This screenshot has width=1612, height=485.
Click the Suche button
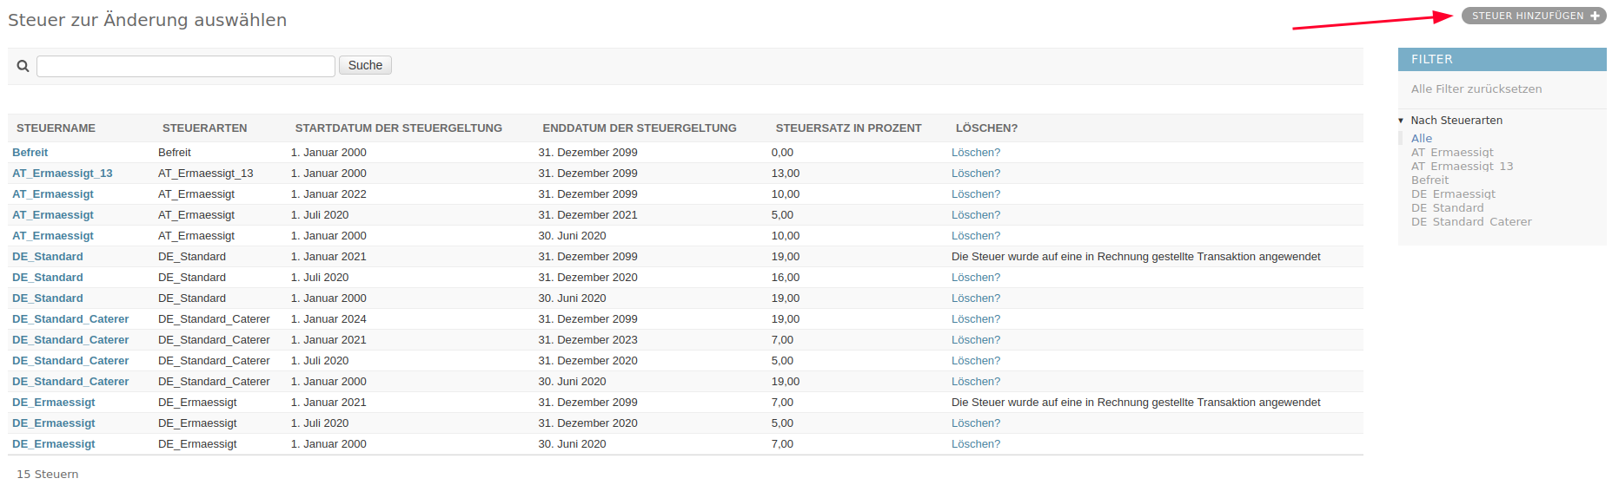tap(365, 65)
